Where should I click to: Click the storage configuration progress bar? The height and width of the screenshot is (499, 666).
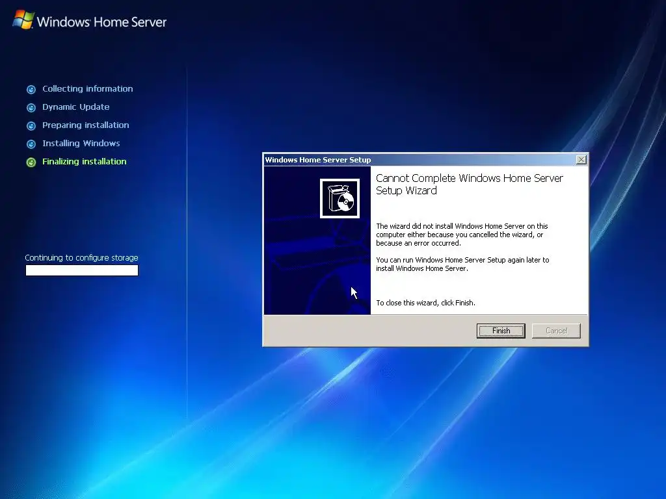(82, 270)
